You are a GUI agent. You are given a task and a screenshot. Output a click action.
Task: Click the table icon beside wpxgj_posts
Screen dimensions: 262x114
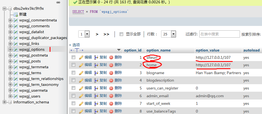point(16,61)
